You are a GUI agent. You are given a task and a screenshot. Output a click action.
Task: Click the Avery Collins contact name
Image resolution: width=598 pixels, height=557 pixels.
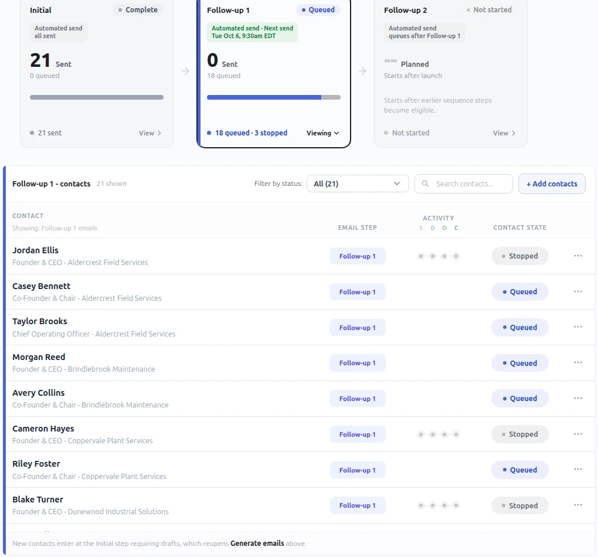(38, 393)
